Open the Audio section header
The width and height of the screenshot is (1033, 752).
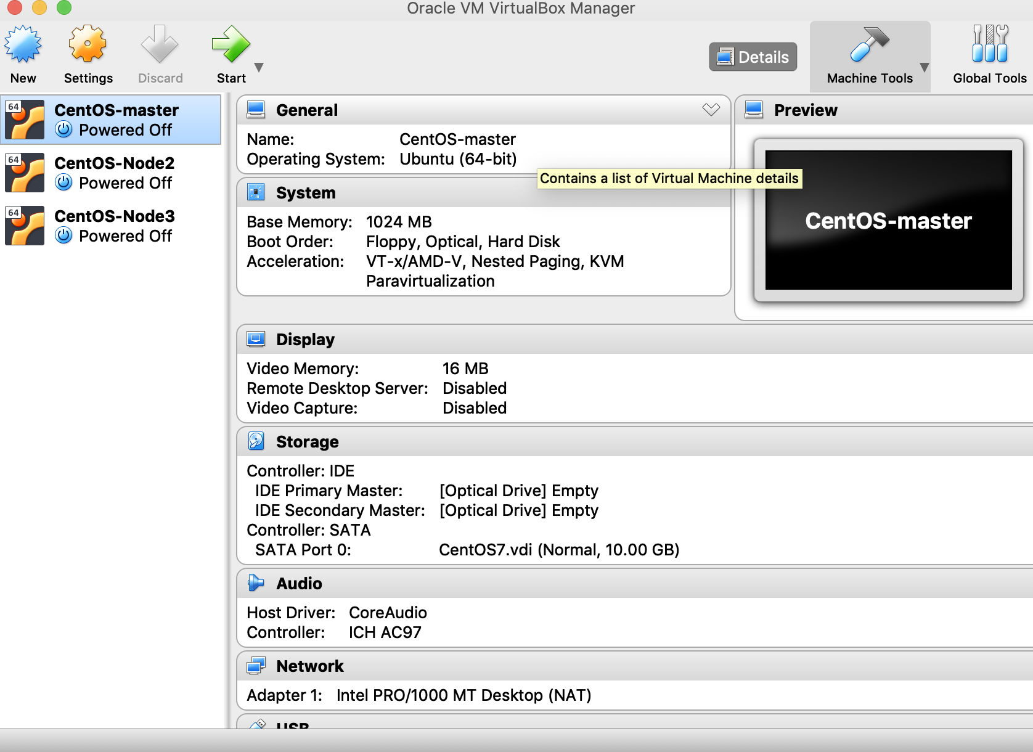click(x=635, y=583)
